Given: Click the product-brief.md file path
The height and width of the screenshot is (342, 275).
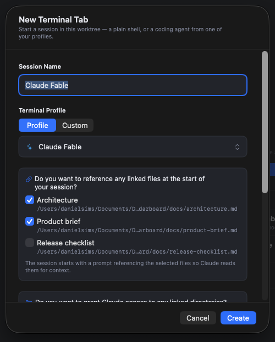Looking at the screenshot, I should pyautogui.click(x=137, y=231).
